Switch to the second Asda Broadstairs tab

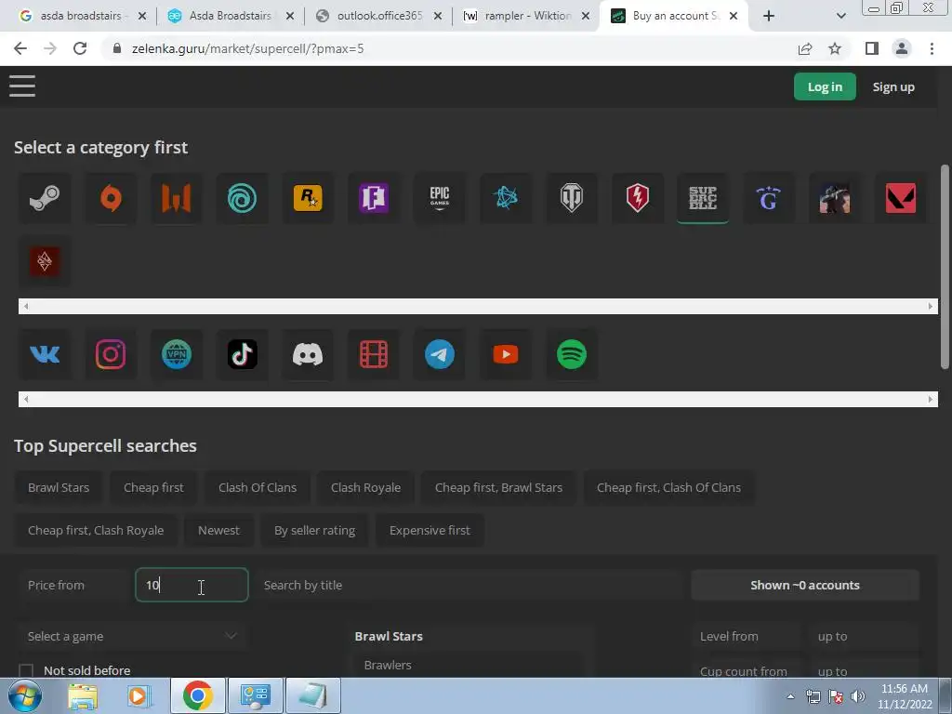pos(231,16)
